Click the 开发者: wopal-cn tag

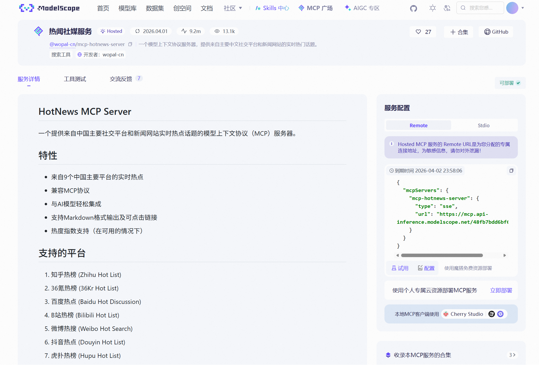pos(101,55)
